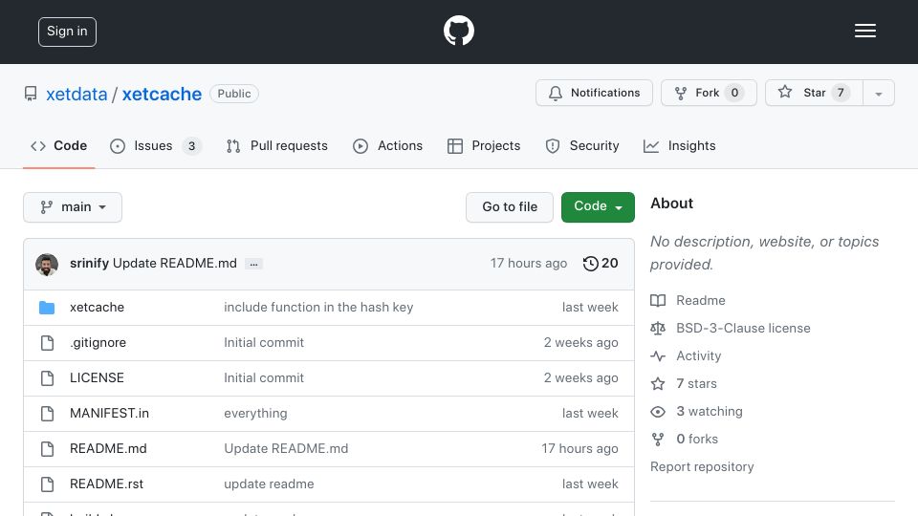Click the file icon beside LICENSE

pyautogui.click(x=48, y=378)
